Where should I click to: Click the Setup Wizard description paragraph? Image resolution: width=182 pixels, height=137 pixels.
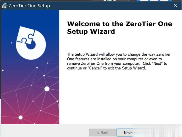[x=119, y=61]
